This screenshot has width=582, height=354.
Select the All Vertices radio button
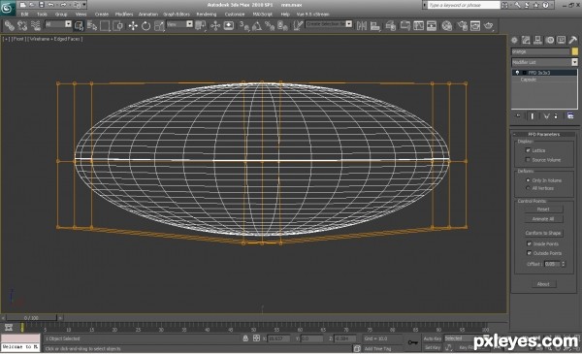tap(528, 188)
